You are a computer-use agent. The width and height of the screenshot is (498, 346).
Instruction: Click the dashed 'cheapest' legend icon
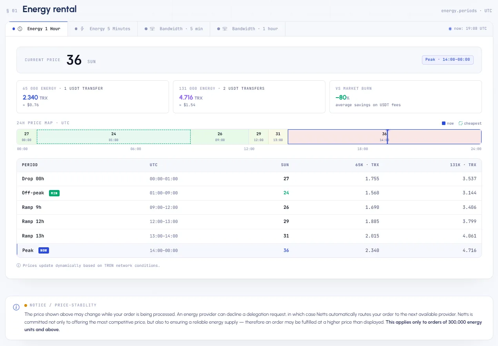[x=460, y=123]
